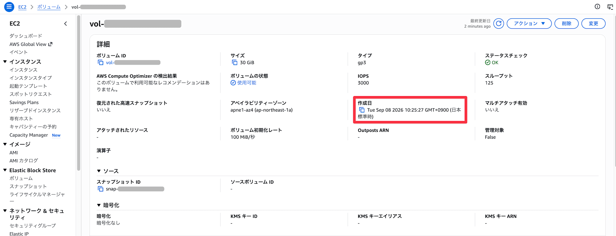616x236 pixels.
Task: Open ダッシュボード in the sidebar
Action: point(26,36)
